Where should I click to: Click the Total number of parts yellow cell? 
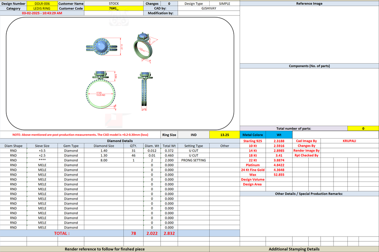(363, 128)
